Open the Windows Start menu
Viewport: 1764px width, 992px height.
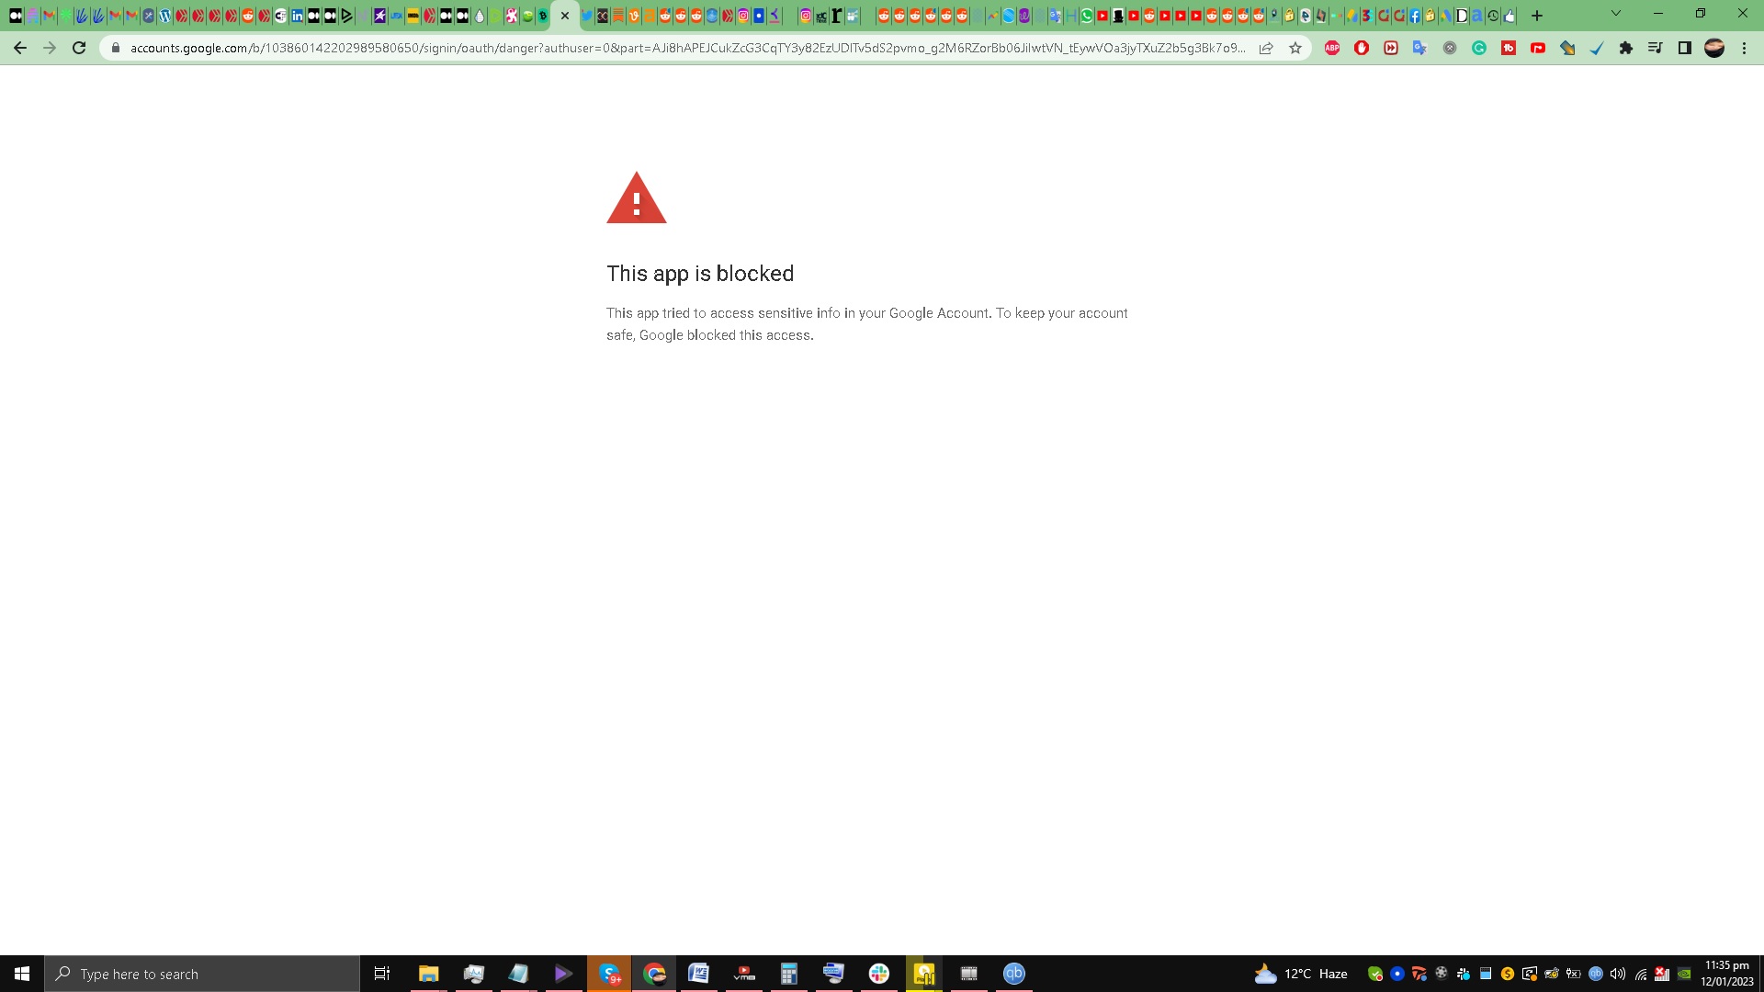tap(22, 974)
